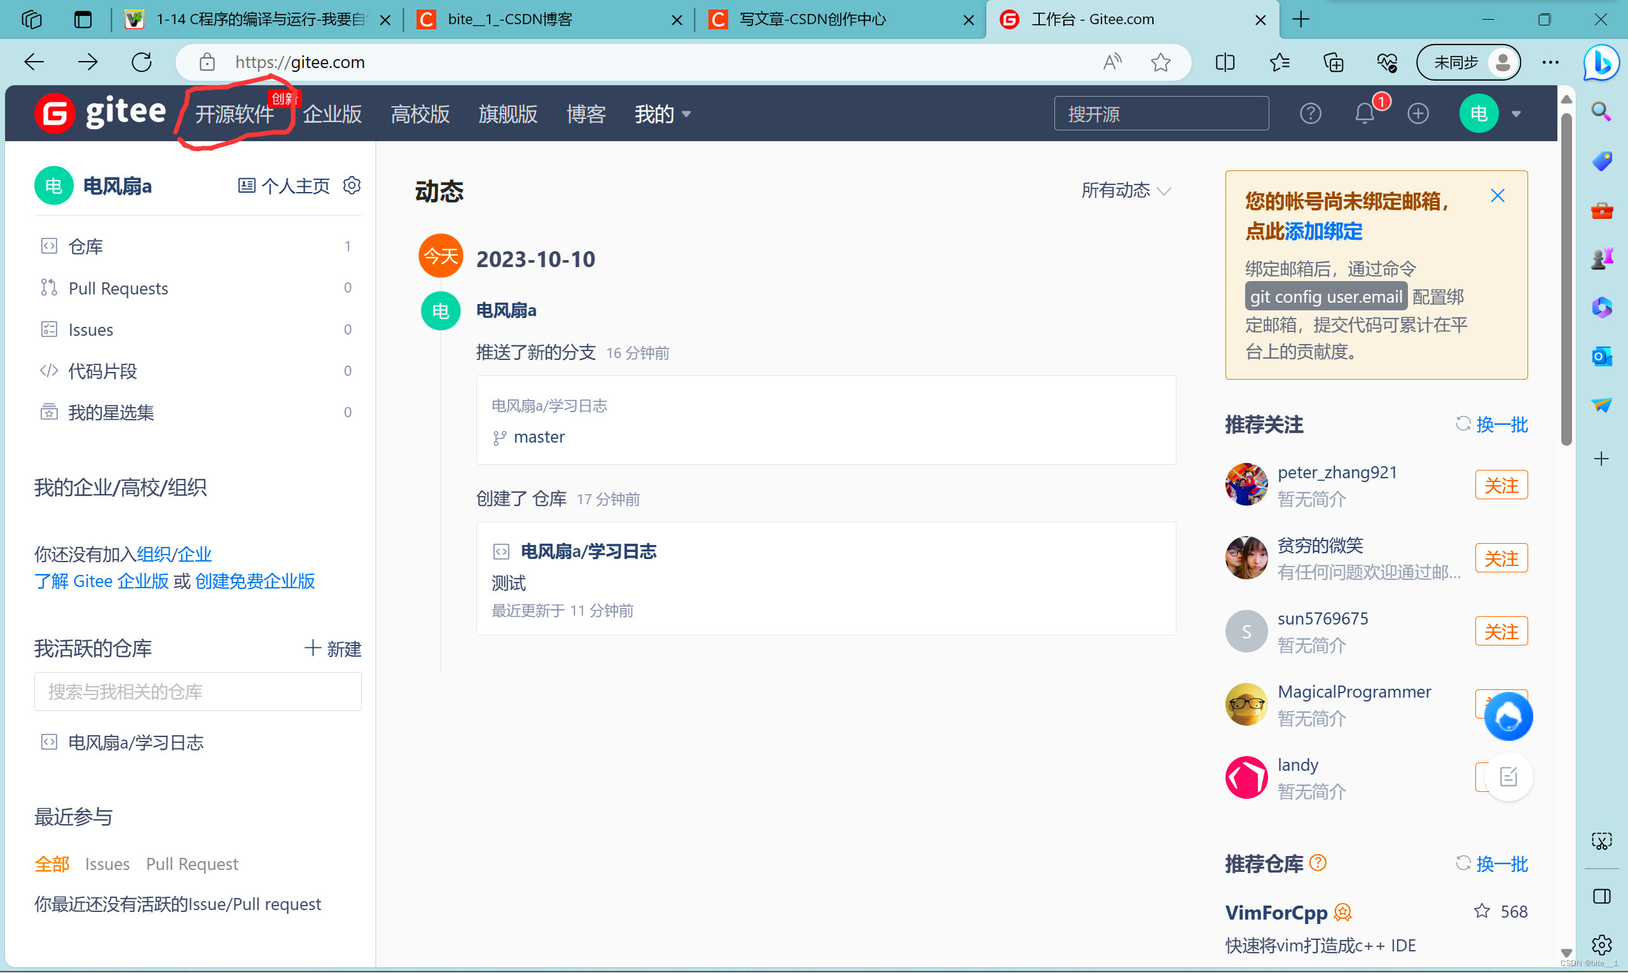Open profile settings gear icon
Screen dimensions: 1628x973
tap(352, 186)
